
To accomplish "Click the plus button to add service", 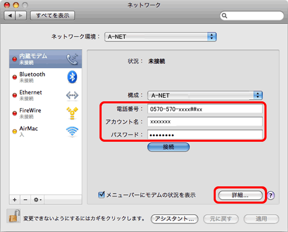I will pos(15,199).
